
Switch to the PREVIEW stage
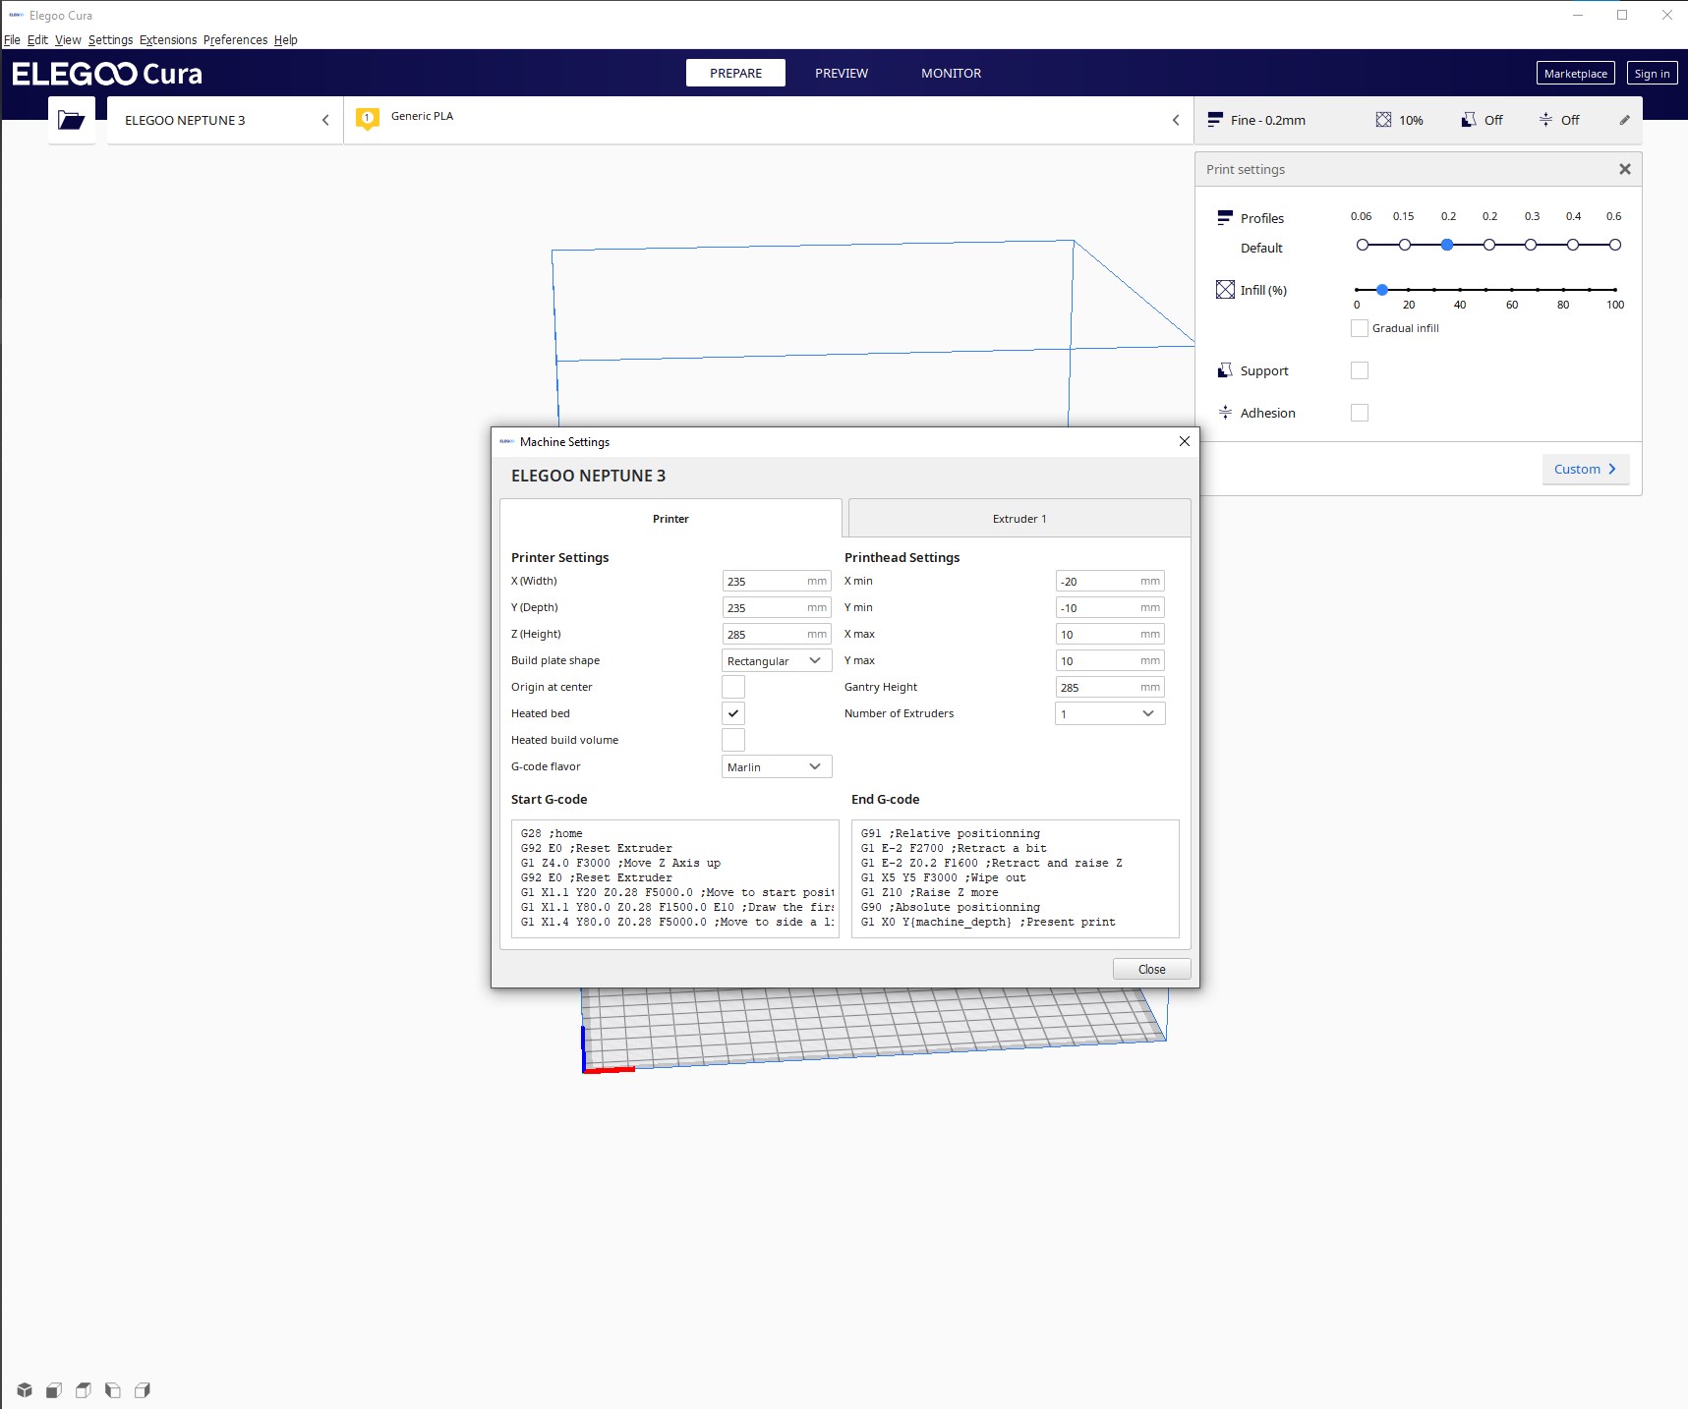[x=842, y=73]
